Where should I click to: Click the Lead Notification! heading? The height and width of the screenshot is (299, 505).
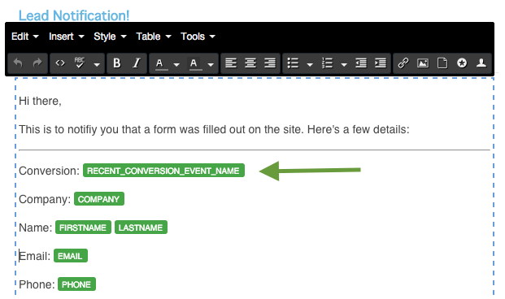coord(74,15)
